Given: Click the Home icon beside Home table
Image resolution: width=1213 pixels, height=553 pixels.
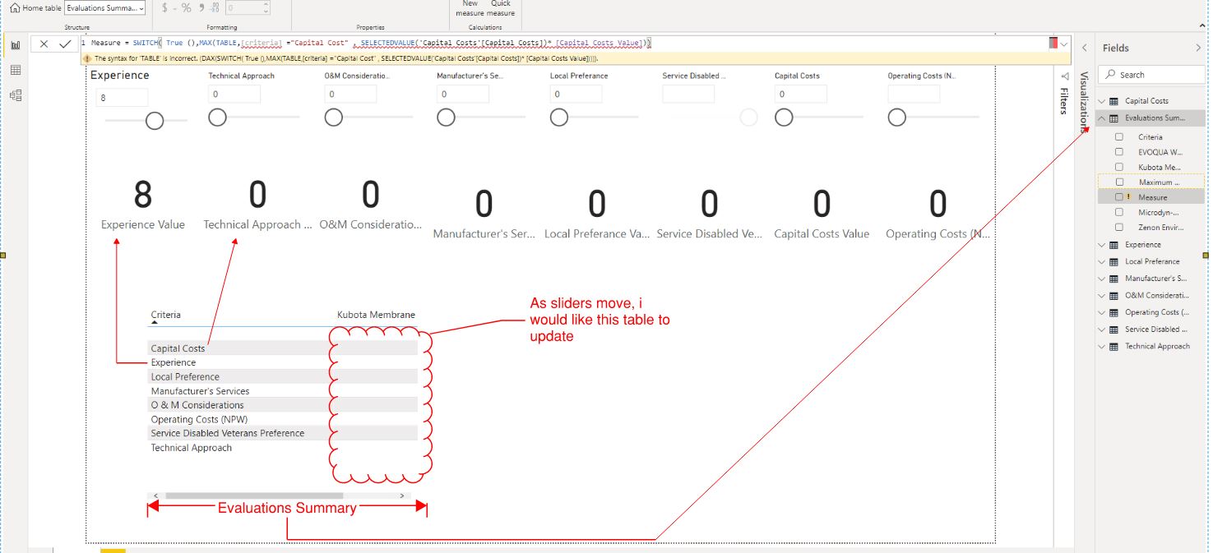Looking at the screenshot, I should (14, 7).
